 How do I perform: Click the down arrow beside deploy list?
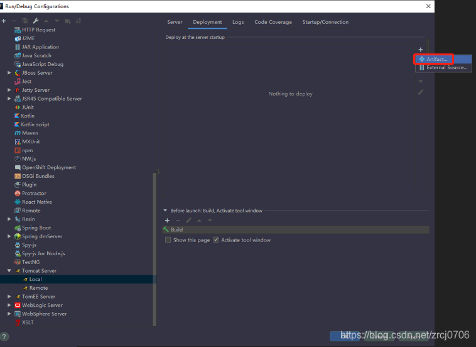click(x=421, y=81)
